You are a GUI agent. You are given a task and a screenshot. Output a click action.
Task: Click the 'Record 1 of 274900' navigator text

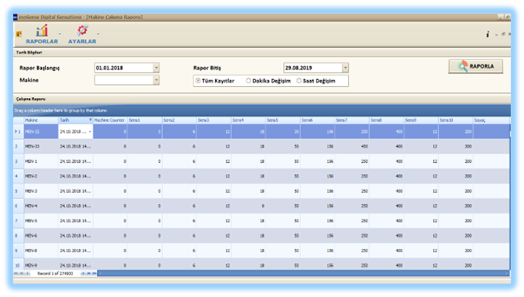coord(54,273)
